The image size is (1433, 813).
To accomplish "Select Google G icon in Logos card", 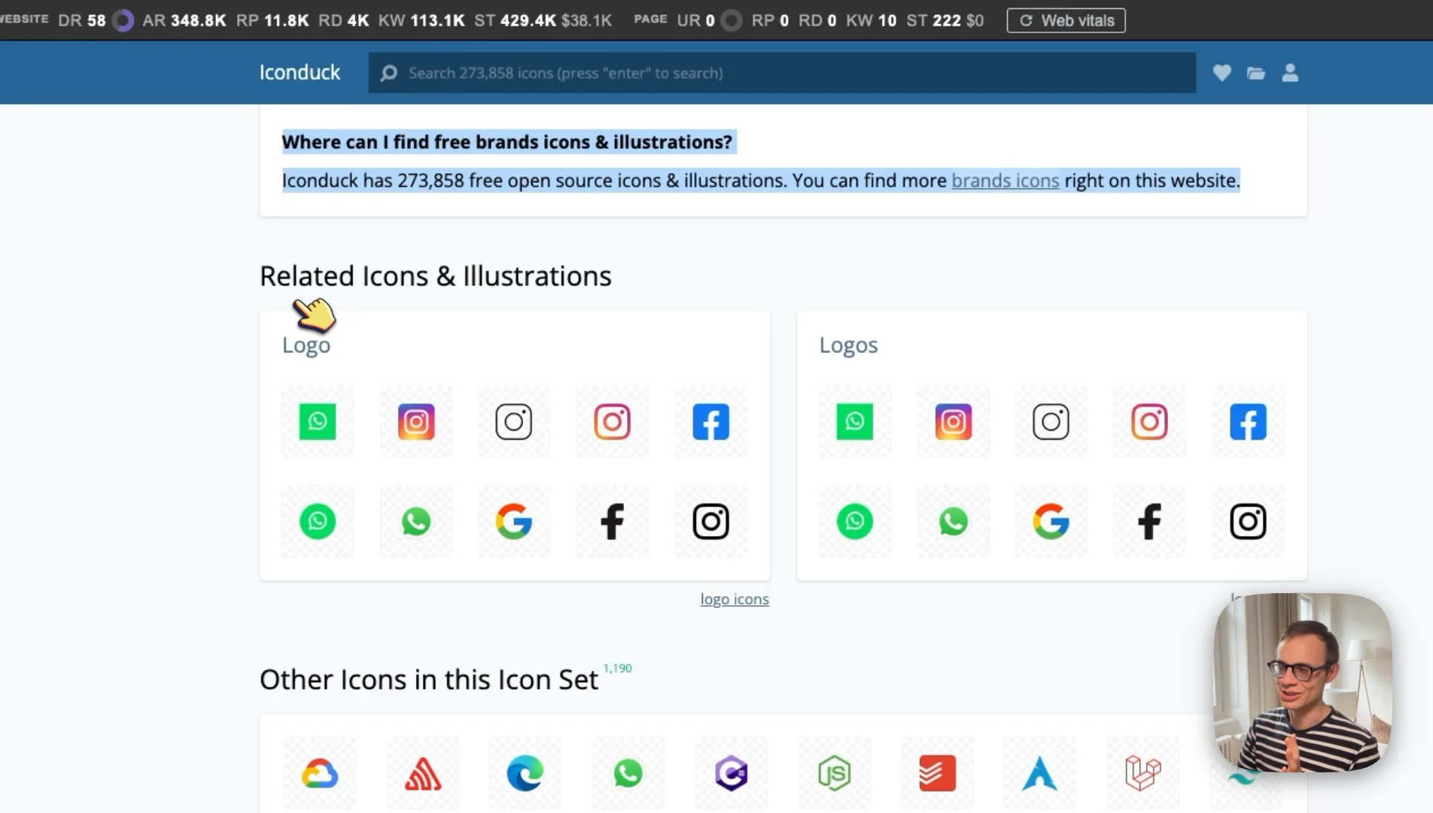I will pos(1051,521).
